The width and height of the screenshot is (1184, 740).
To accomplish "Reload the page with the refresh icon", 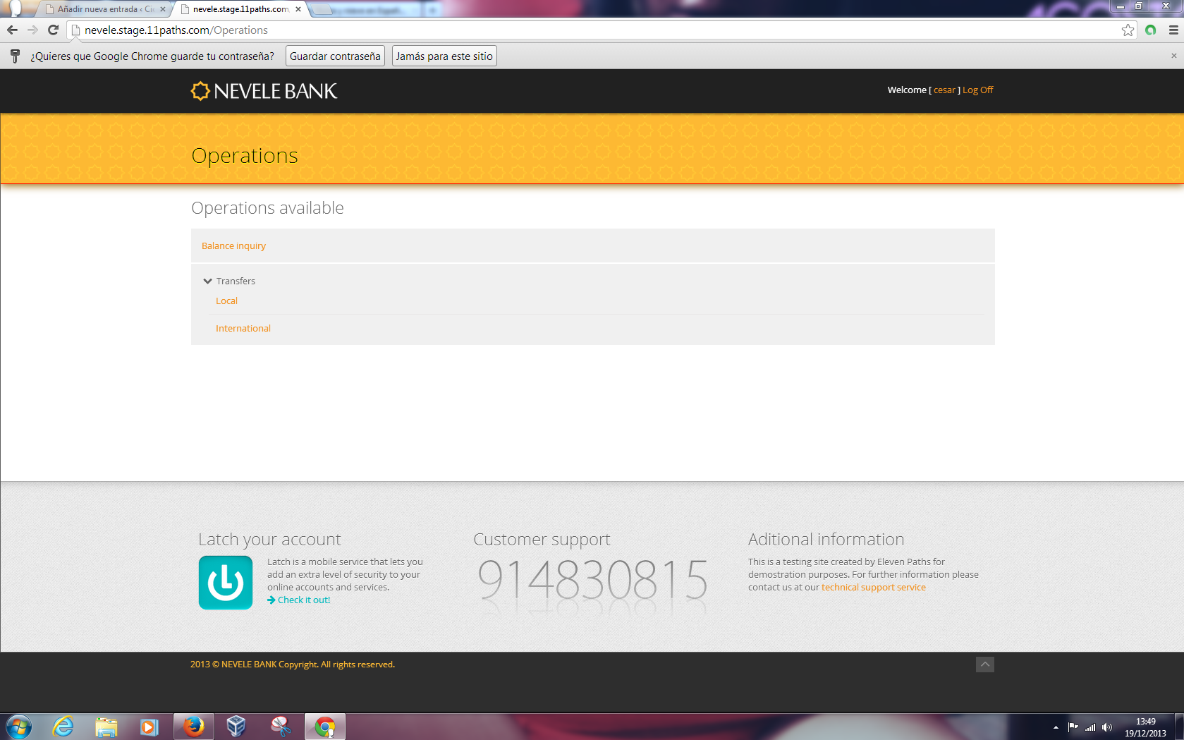I will [53, 30].
